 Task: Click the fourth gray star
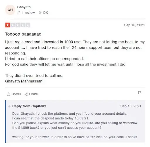click(23, 25)
